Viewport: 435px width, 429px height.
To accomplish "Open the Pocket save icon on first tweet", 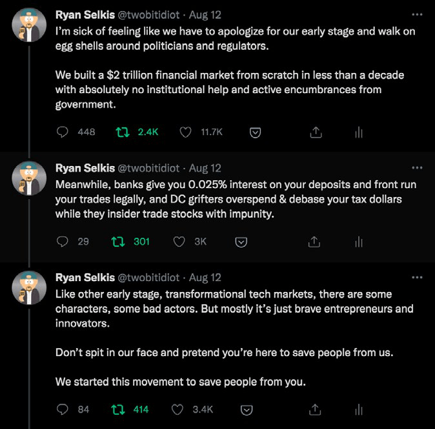I will [x=255, y=132].
